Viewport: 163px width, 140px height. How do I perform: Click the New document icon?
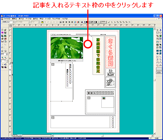click(x=2, y=30)
